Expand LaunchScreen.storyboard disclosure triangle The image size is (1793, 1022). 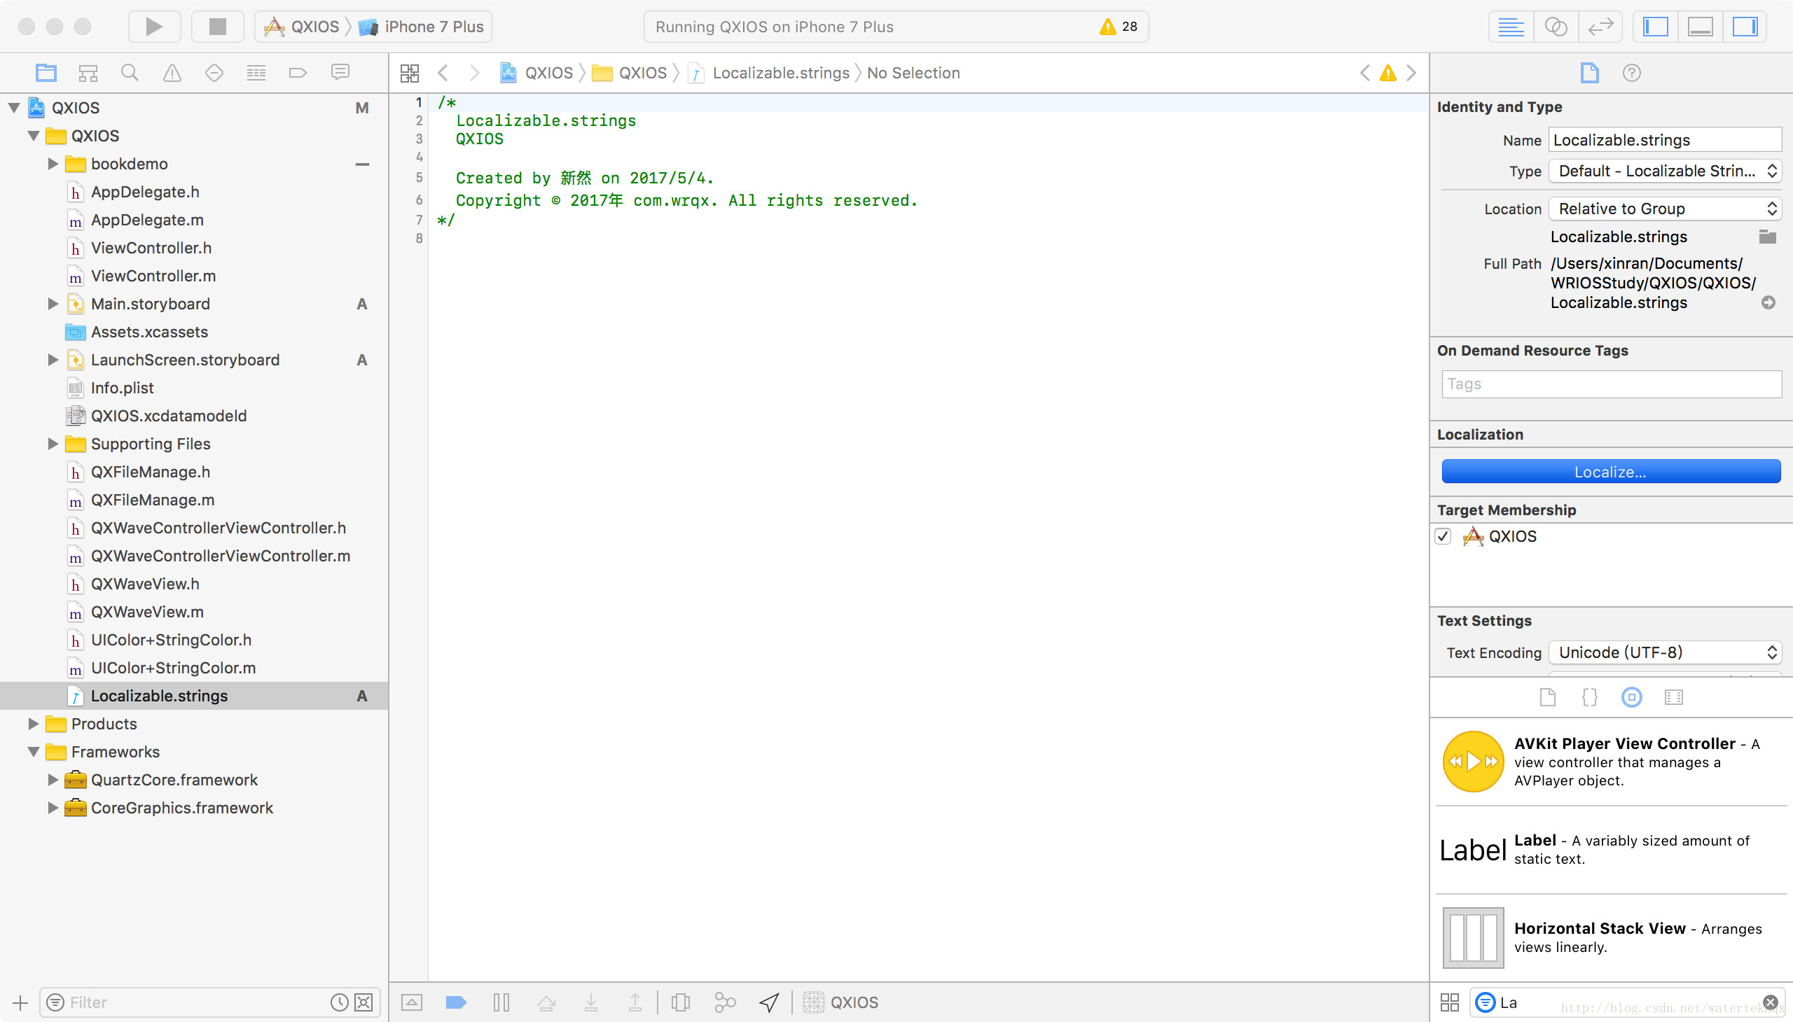[x=53, y=360]
